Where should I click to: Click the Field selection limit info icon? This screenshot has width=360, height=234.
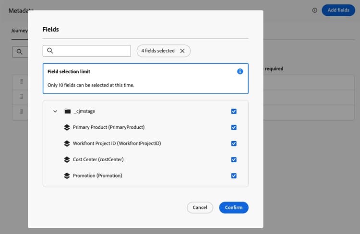click(x=240, y=71)
